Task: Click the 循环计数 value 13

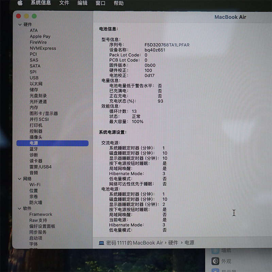Action: (134, 112)
